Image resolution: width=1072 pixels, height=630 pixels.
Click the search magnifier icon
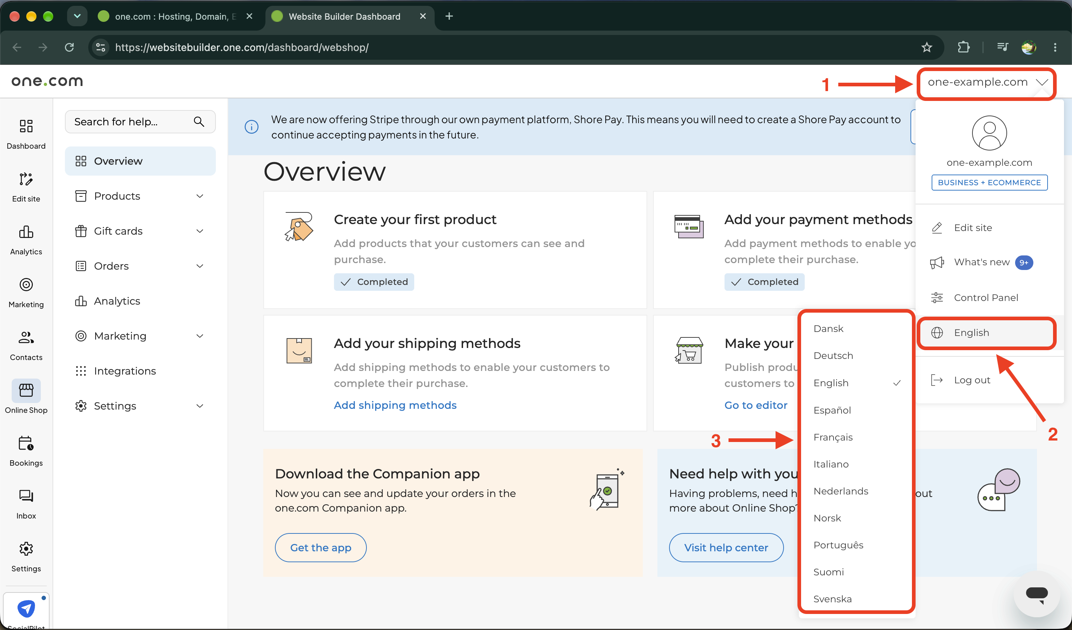coord(199,122)
